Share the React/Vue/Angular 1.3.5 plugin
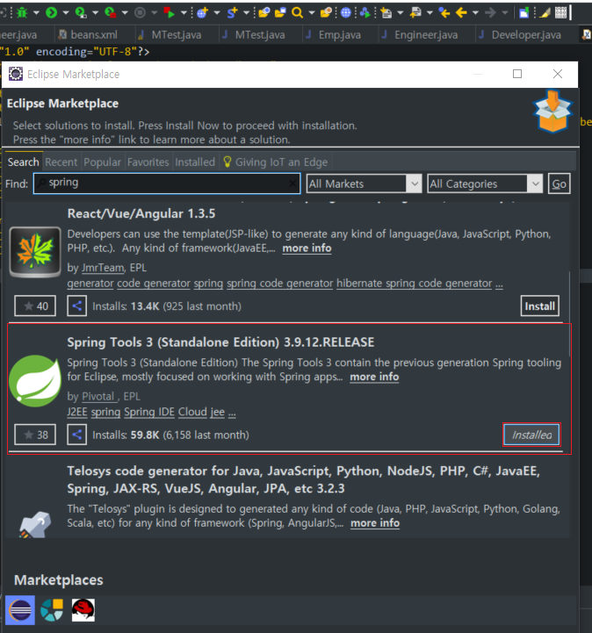This screenshot has width=592, height=633. (76, 306)
